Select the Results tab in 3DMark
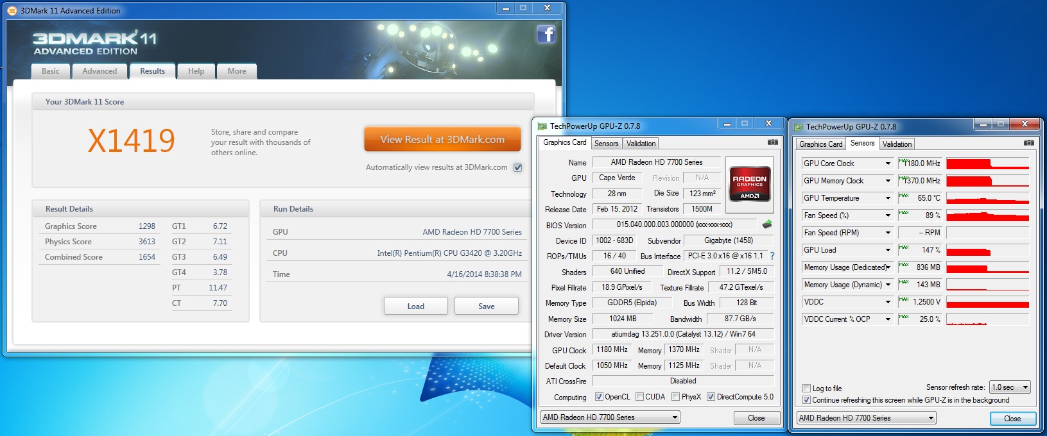1047x436 pixels. 153,71
